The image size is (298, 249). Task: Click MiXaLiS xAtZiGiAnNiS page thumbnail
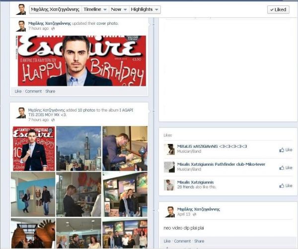(169, 149)
